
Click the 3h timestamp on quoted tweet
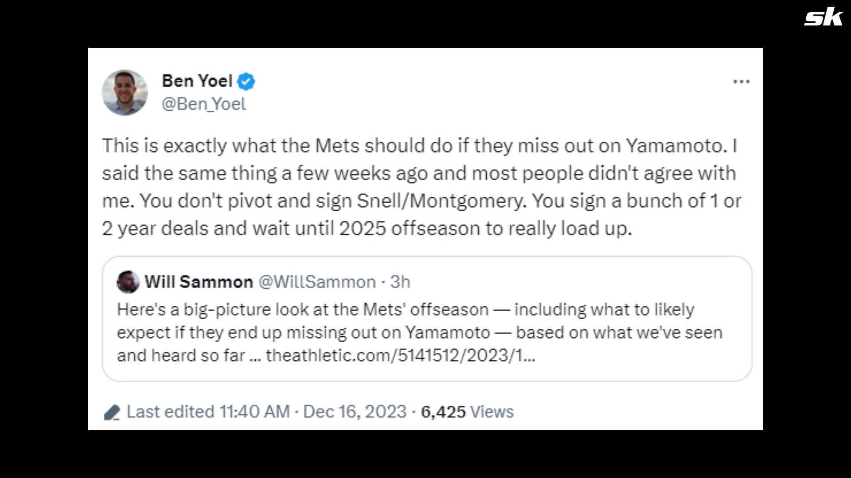pyautogui.click(x=400, y=282)
